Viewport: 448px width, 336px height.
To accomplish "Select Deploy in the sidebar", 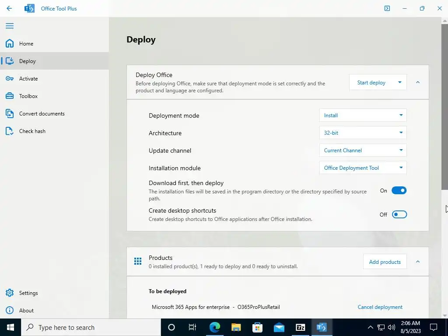I will 54,61.
